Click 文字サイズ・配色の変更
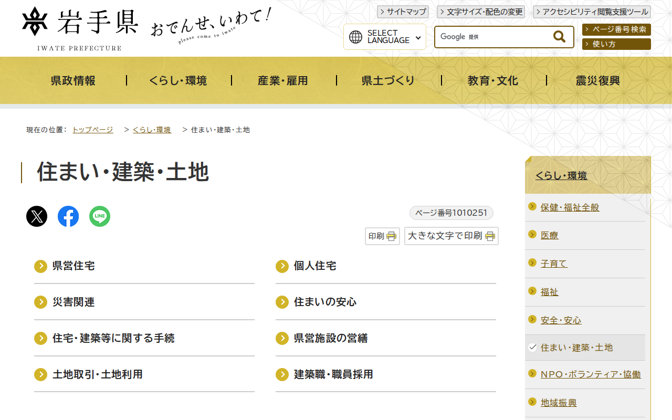This screenshot has width=672, height=420. click(x=481, y=12)
